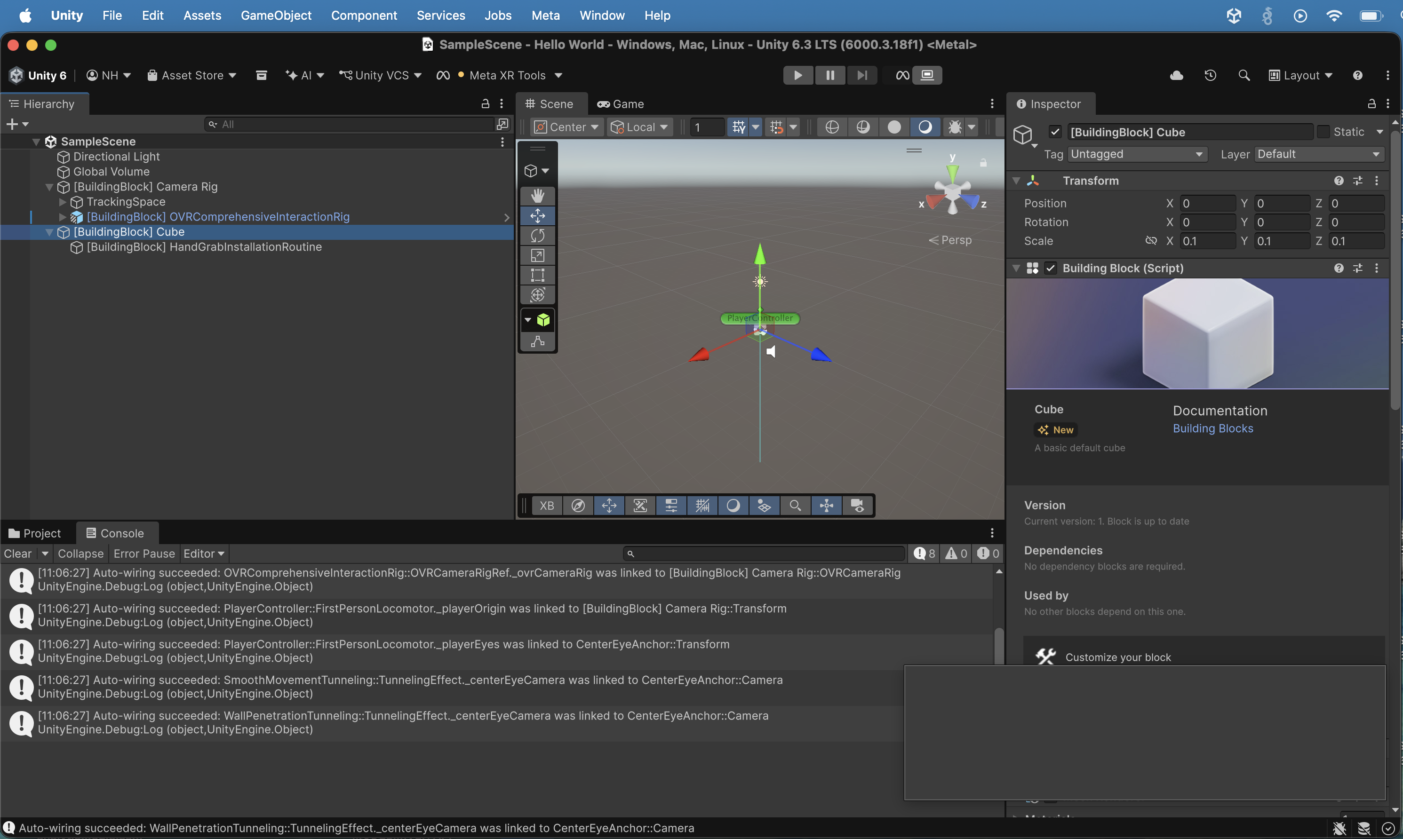The height and width of the screenshot is (839, 1403).
Task: Open the NH account button
Action: tap(109, 75)
